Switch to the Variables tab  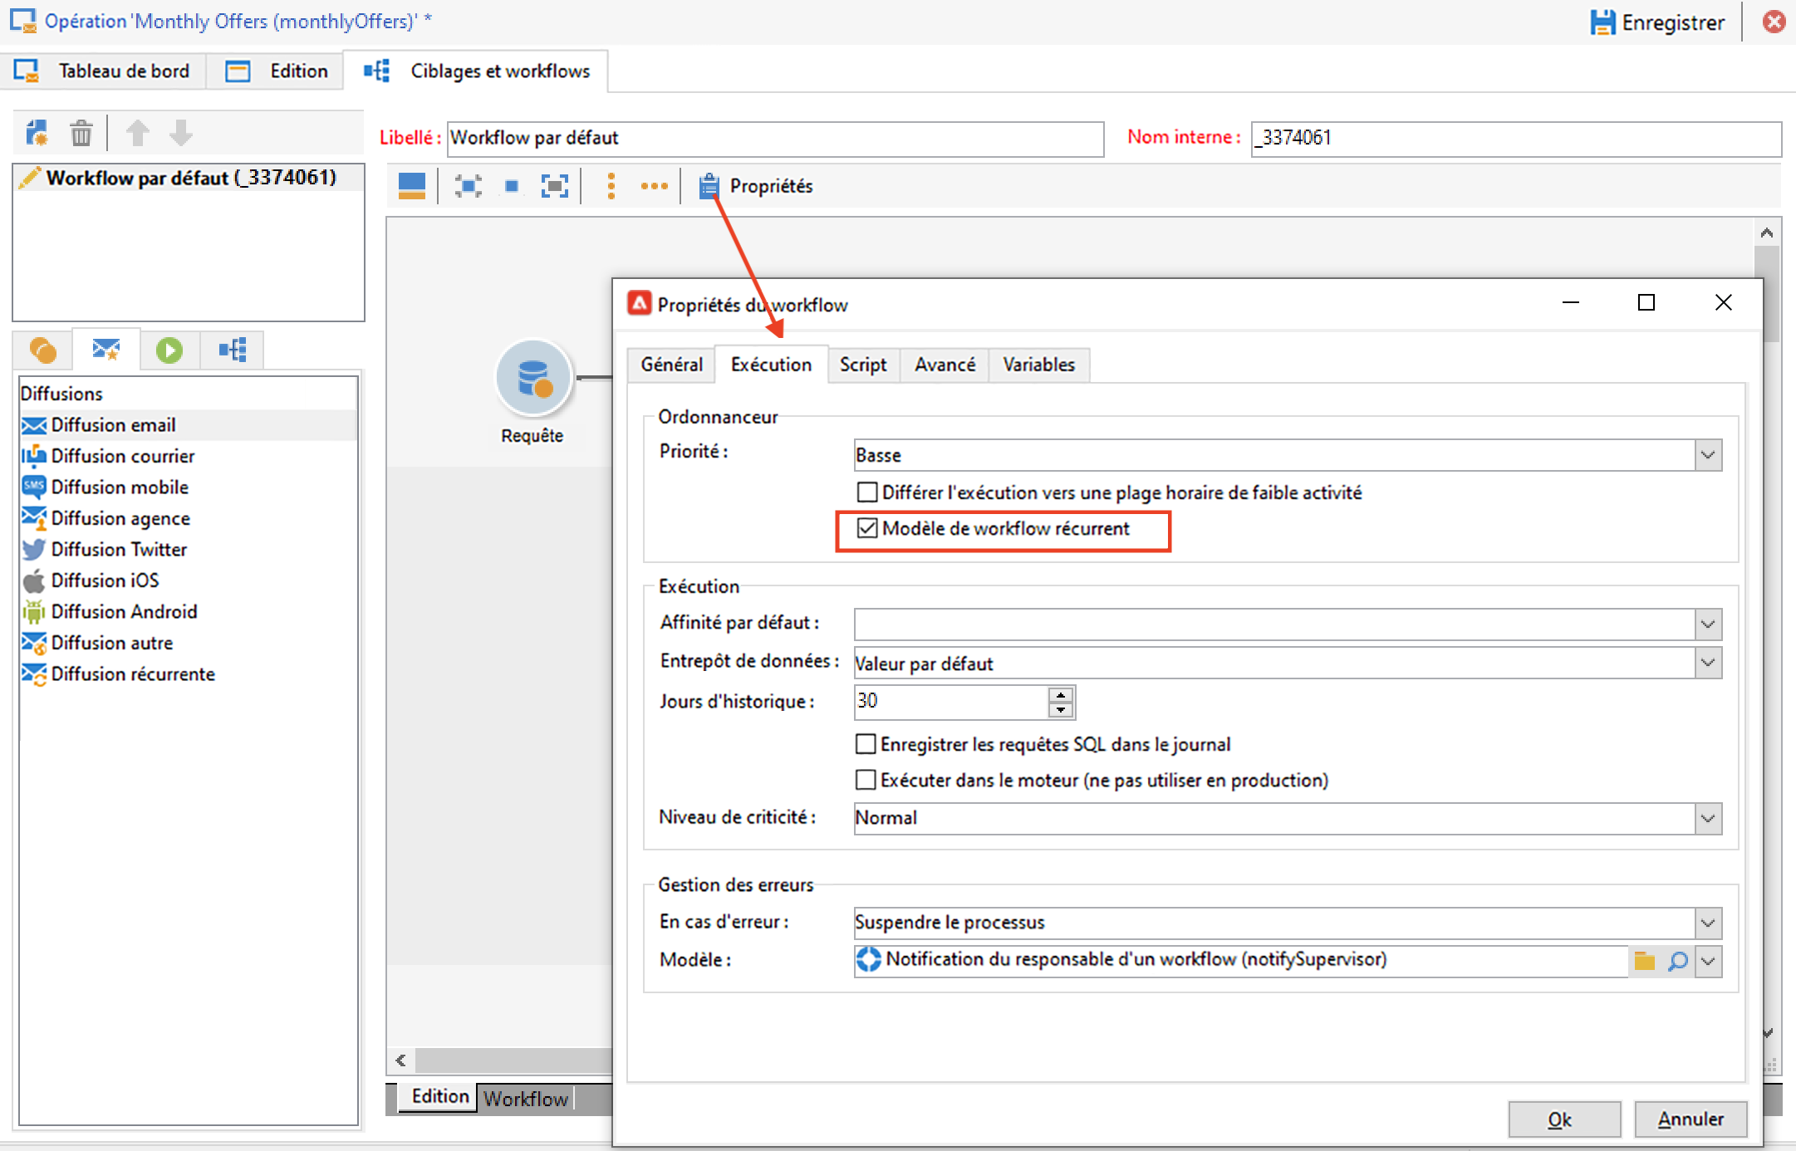pyautogui.click(x=1038, y=365)
